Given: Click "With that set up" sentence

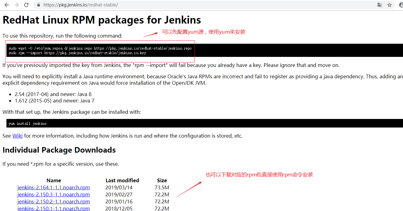Looking at the screenshot, I should (x=72, y=112).
